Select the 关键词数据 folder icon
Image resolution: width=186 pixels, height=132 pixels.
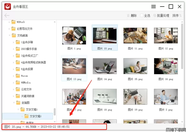pos(18,96)
